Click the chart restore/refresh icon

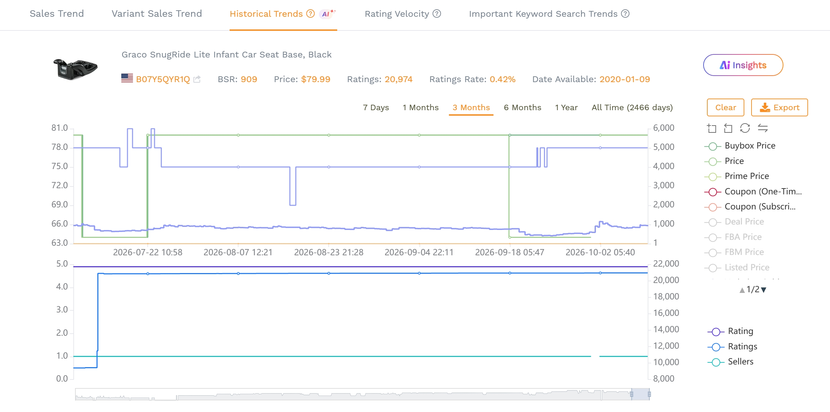[x=745, y=128]
